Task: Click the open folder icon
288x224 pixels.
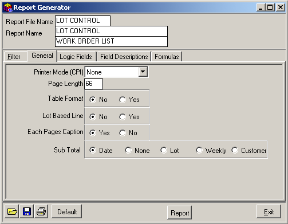Action: [12, 211]
